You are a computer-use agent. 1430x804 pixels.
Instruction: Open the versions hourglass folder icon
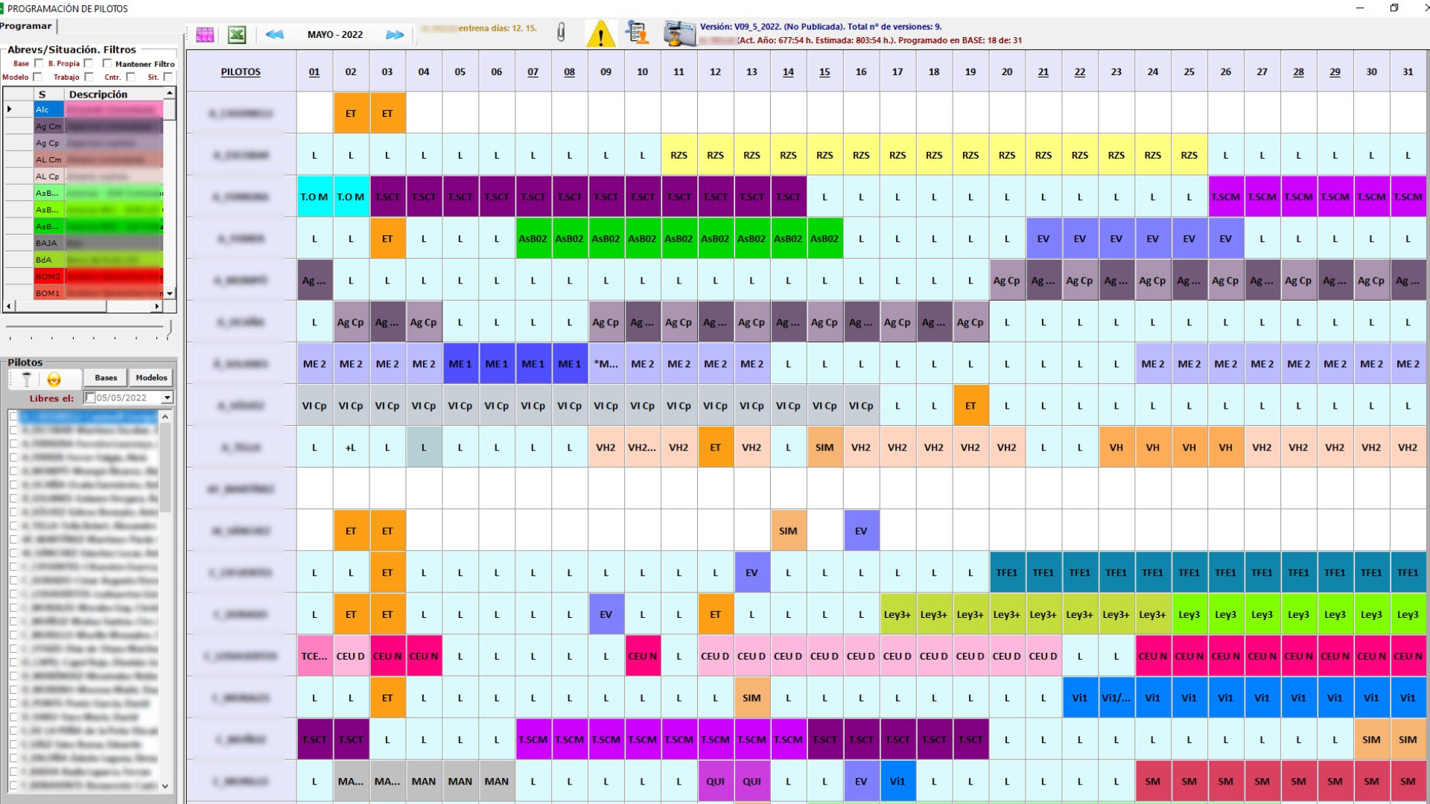[679, 34]
